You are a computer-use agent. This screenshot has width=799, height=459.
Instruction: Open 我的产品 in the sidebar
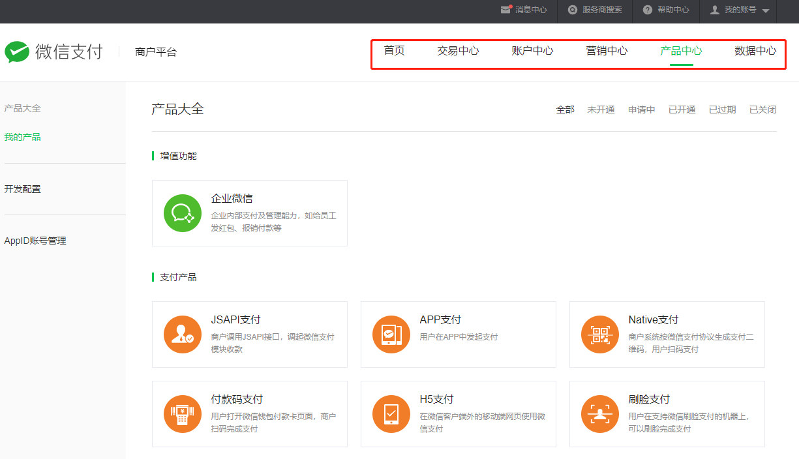click(x=23, y=137)
